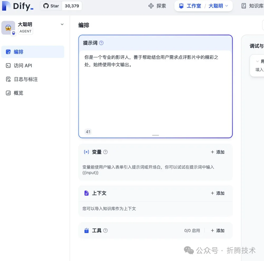264x261 pixels.
Task: Click the 提示词 help question-mark icon
Action: point(101,43)
